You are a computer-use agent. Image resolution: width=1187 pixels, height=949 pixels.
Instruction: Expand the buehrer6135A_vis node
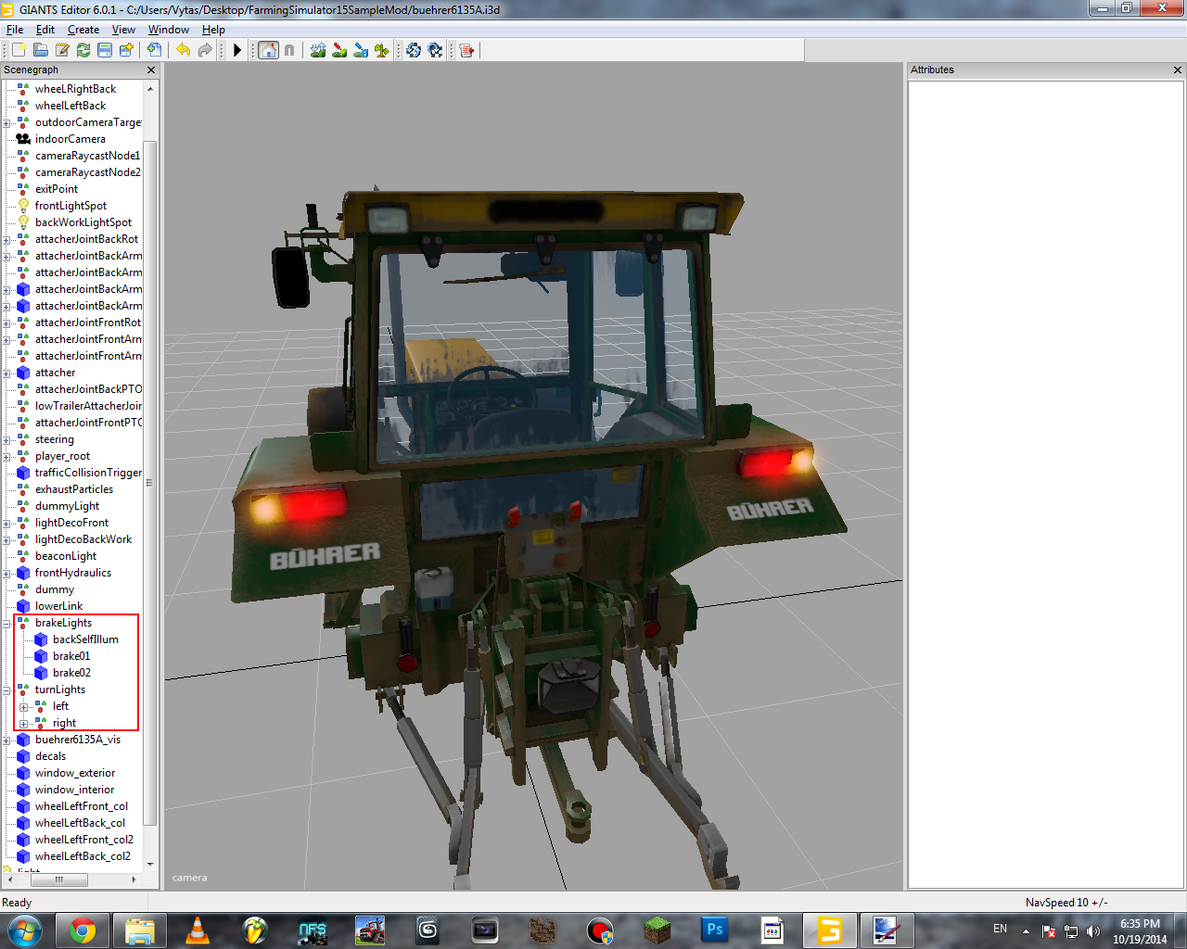6,740
